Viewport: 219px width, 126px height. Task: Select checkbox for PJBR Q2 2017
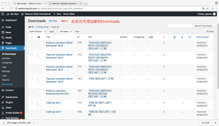(x=31, y=103)
